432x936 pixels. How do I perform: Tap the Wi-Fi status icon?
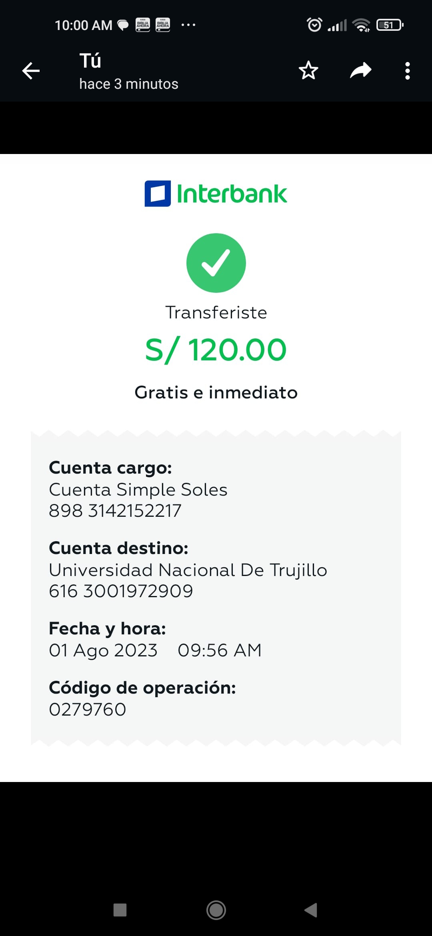tap(361, 25)
